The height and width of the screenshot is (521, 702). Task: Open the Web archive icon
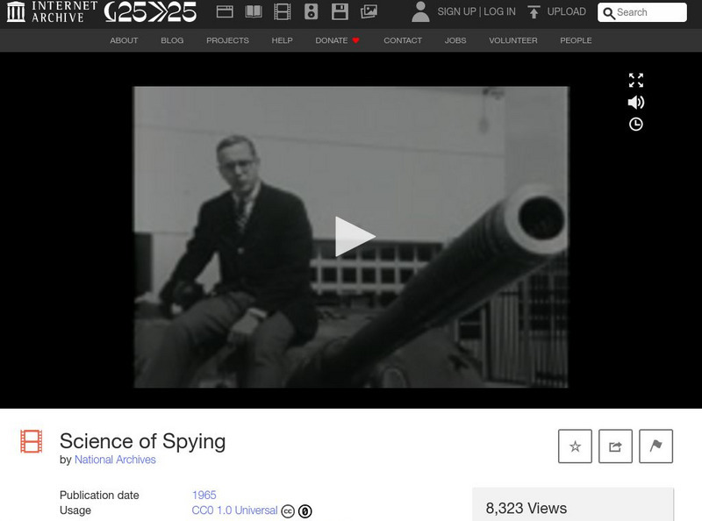point(225,11)
